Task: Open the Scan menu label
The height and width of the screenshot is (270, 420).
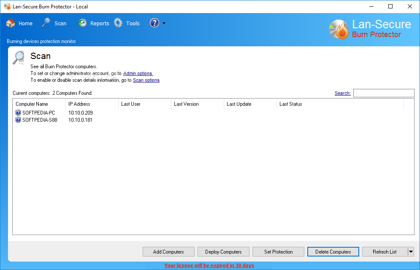Action: click(60, 24)
